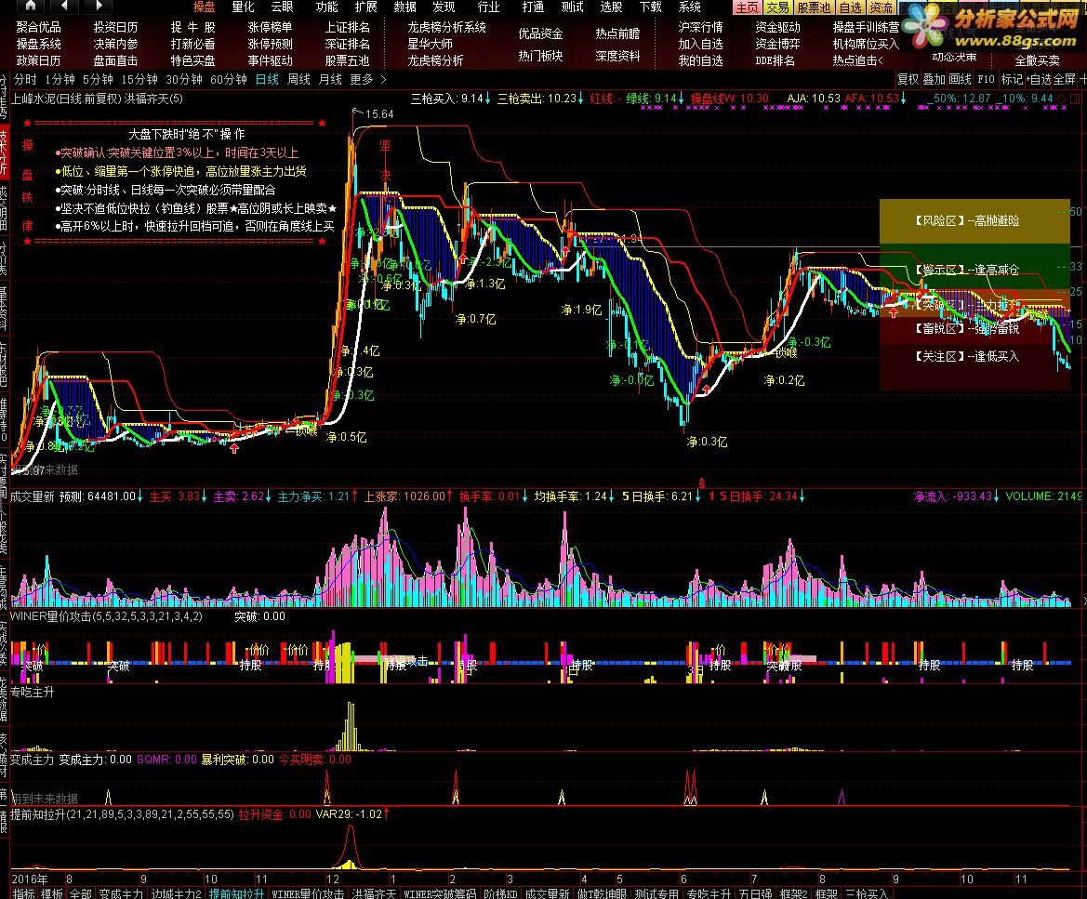Viewport: 1087px width, 899px height.
Task: Open 投资日历 shortcut
Action: click(116, 27)
